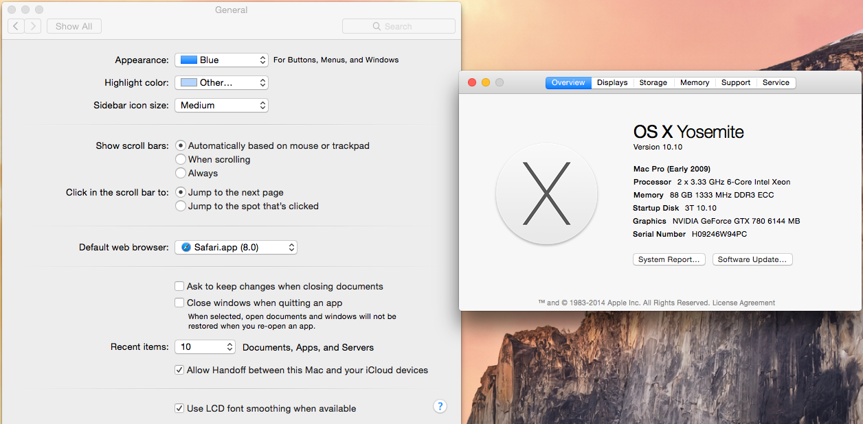Click the OS X Yosemite heading
This screenshot has width=863, height=424.
pyautogui.click(x=688, y=131)
